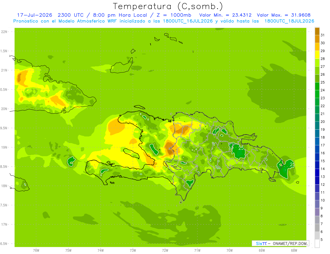Click the yellow colorbar swatch between 28 and 29
This screenshot has width=330, height=254.
coord(317,55)
